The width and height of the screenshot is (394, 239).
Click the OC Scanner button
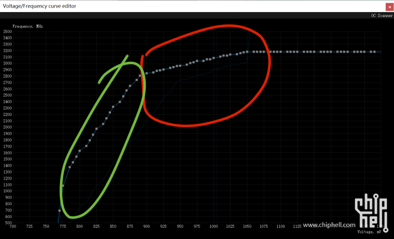click(382, 15)
